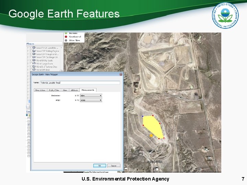
Task: Expand the Wind Utility Scale folder
Action: click(x=28, y=60)
